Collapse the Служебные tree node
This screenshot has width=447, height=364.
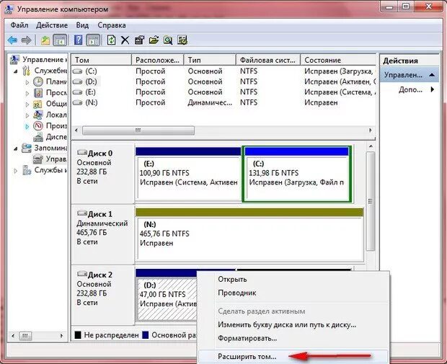(16, 71)
